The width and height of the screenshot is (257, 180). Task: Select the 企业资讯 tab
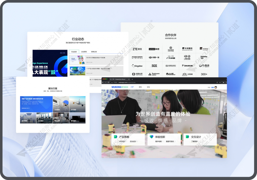(x=84, y=52)
